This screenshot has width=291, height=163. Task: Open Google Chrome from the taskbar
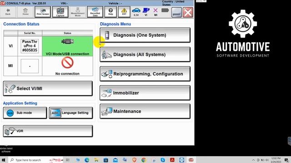144,160
